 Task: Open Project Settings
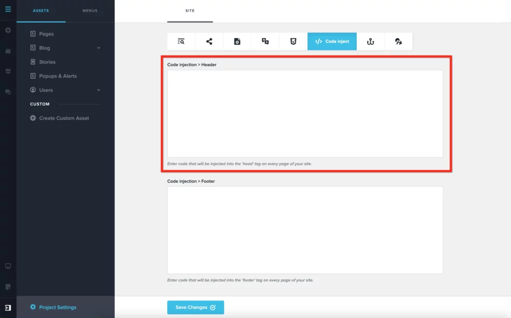coord(57,308)
